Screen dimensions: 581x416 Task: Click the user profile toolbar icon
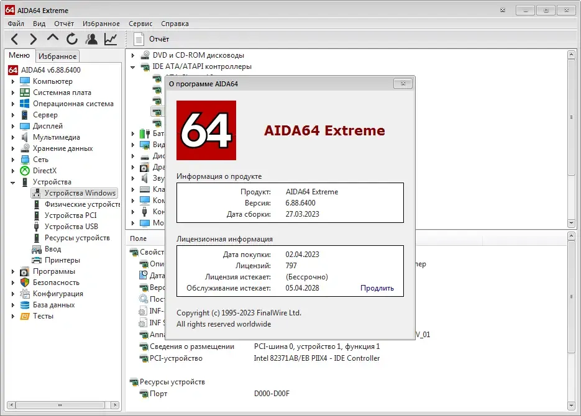click(91, 39)
